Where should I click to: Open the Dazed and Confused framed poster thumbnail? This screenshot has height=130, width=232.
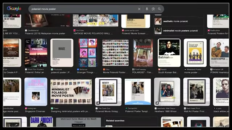tap(195, 53)
